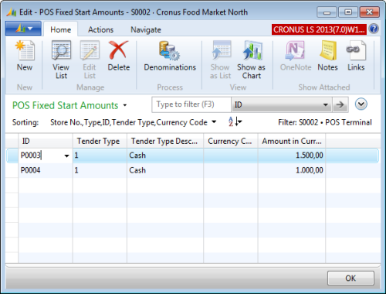Screen dimensions: 386x294
Task: Select the P0004 row
Action: [x=192, y=170]
